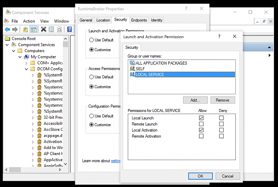
Task: Open the View menu
Action: [44, 21]
